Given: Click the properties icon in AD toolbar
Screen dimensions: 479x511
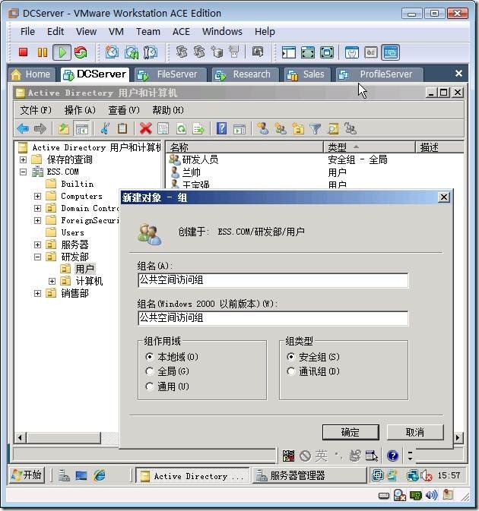Looking at the screenshot, I should coord(163,129).
